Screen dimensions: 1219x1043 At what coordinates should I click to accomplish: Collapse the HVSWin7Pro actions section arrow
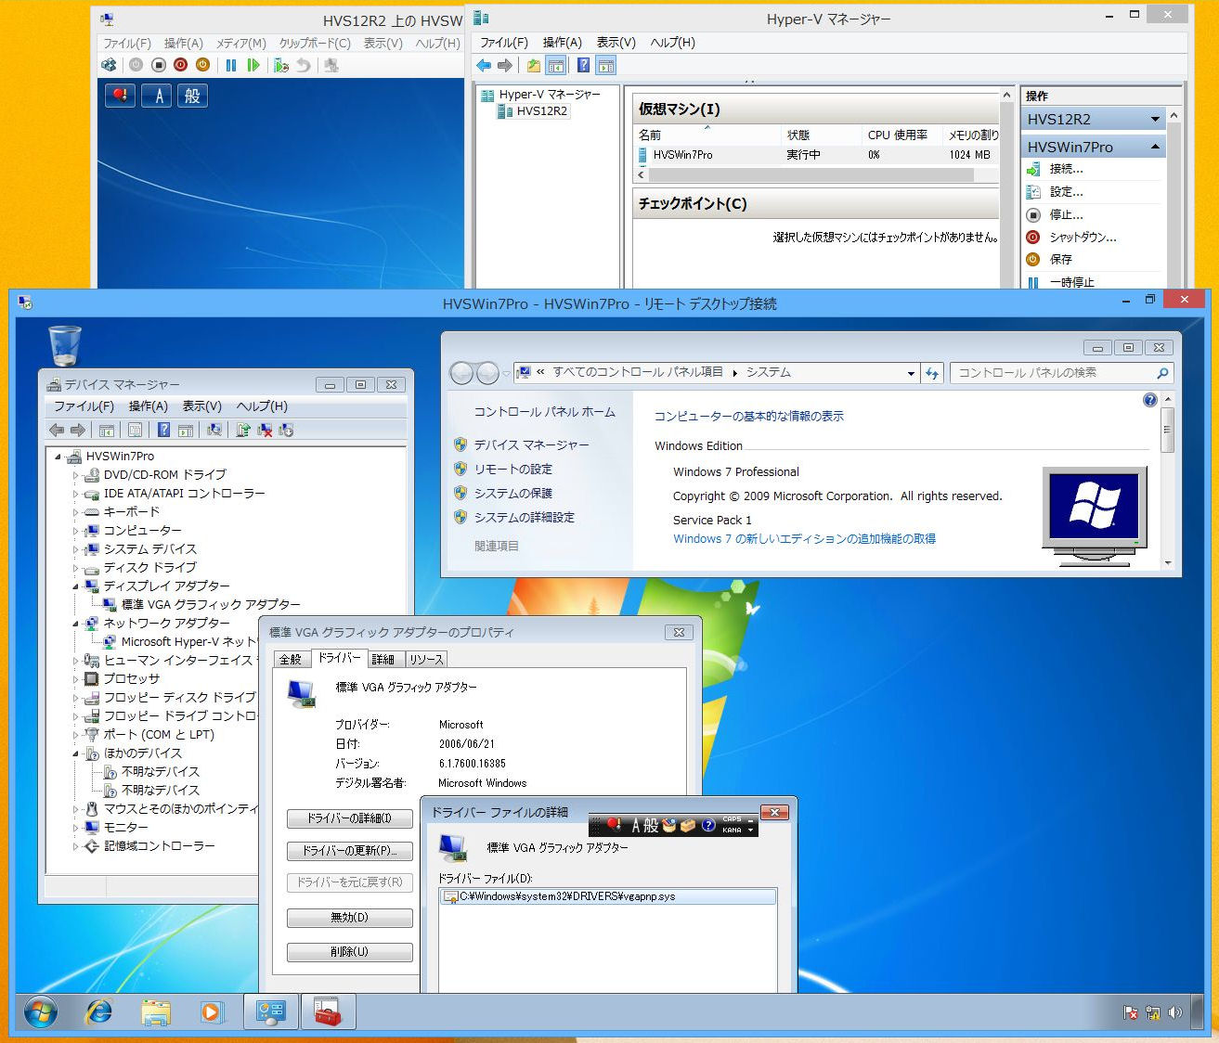[x=1155, y=147]
